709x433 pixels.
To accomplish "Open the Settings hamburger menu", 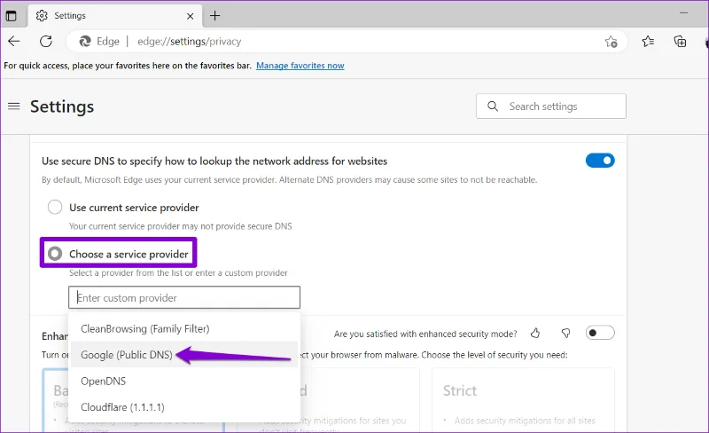I will (14, 106).
